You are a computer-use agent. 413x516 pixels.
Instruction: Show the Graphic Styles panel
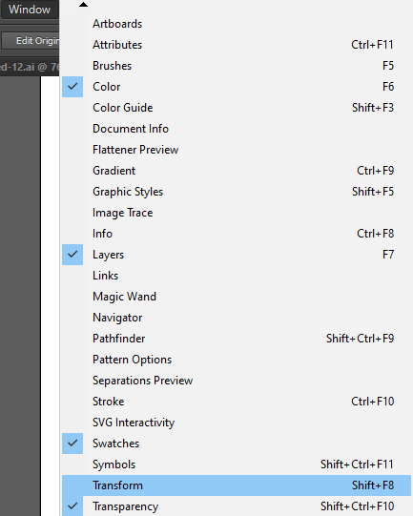[x=237, y=192]
